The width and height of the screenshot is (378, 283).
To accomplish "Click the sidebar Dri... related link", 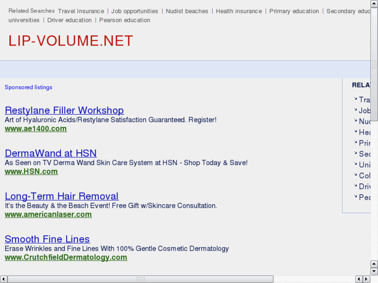I will point(364,186).
